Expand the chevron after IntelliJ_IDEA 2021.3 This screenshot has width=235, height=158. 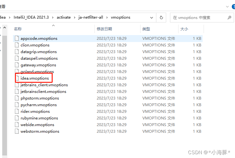pos(53,18)
